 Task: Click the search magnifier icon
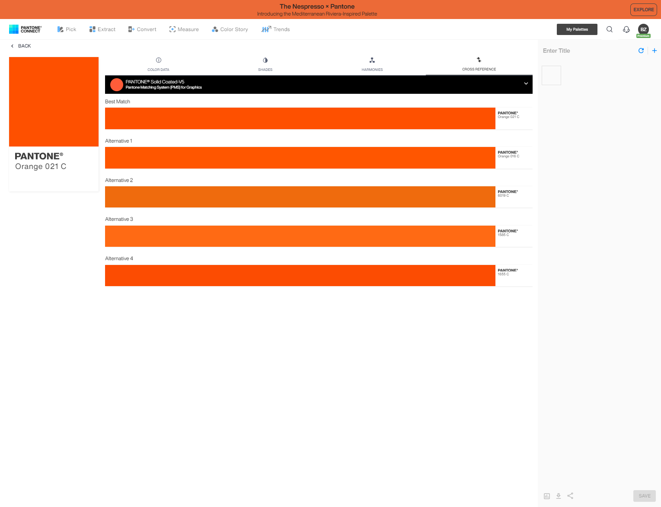point(609,29)
